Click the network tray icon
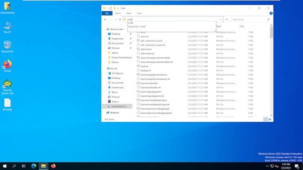 272,166
